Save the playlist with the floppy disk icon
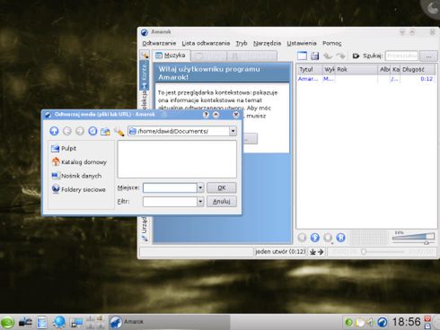 coord(314,56)
